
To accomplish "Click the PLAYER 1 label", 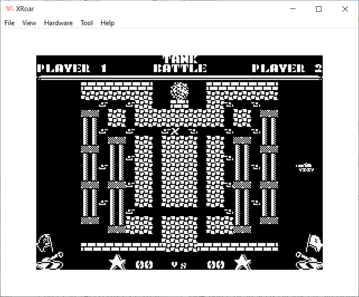I will (x=72, y=68).
